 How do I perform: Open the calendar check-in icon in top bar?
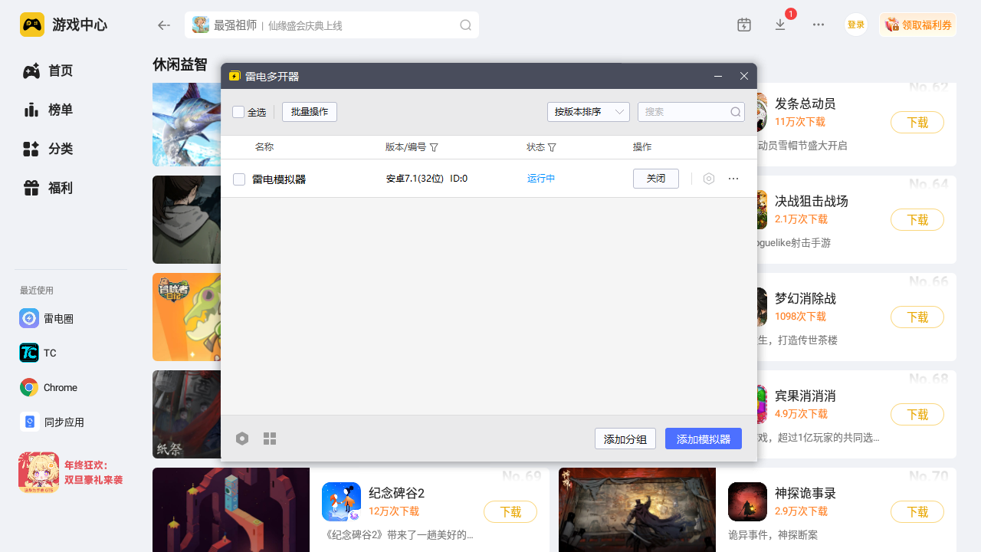coord(744,25)
